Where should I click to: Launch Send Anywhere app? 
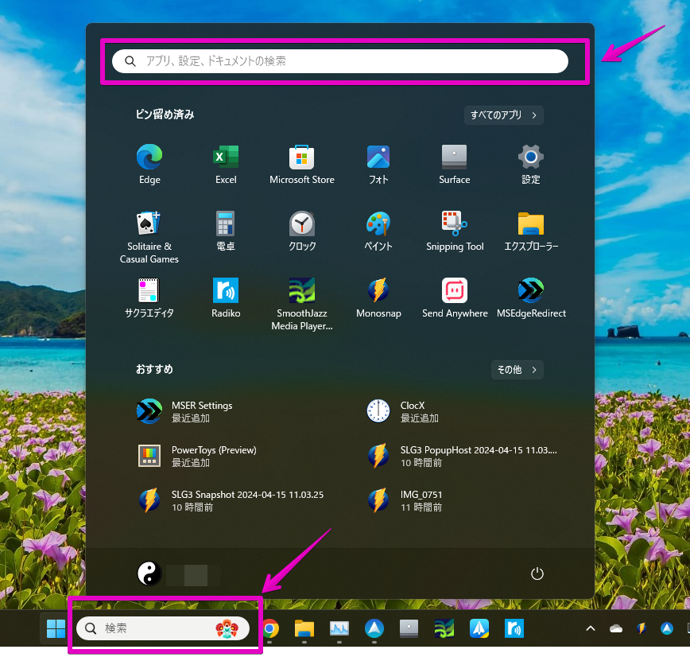(x=455, y=297)
